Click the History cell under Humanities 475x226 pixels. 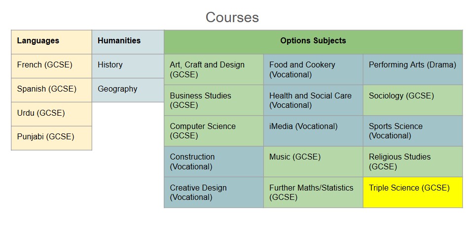click(128, 66)
